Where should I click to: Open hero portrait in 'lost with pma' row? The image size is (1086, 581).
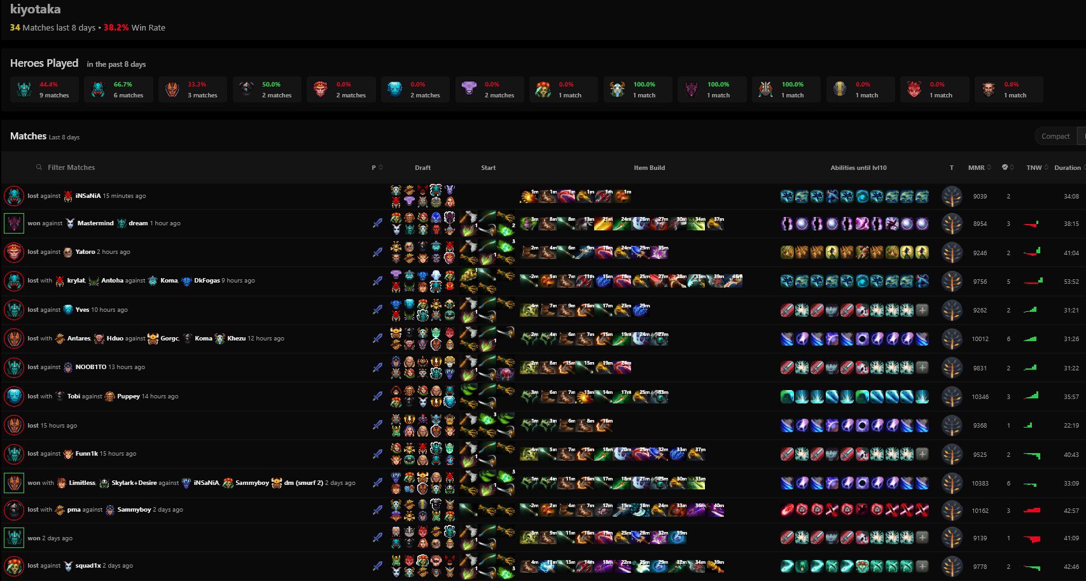tap(14, 510)
